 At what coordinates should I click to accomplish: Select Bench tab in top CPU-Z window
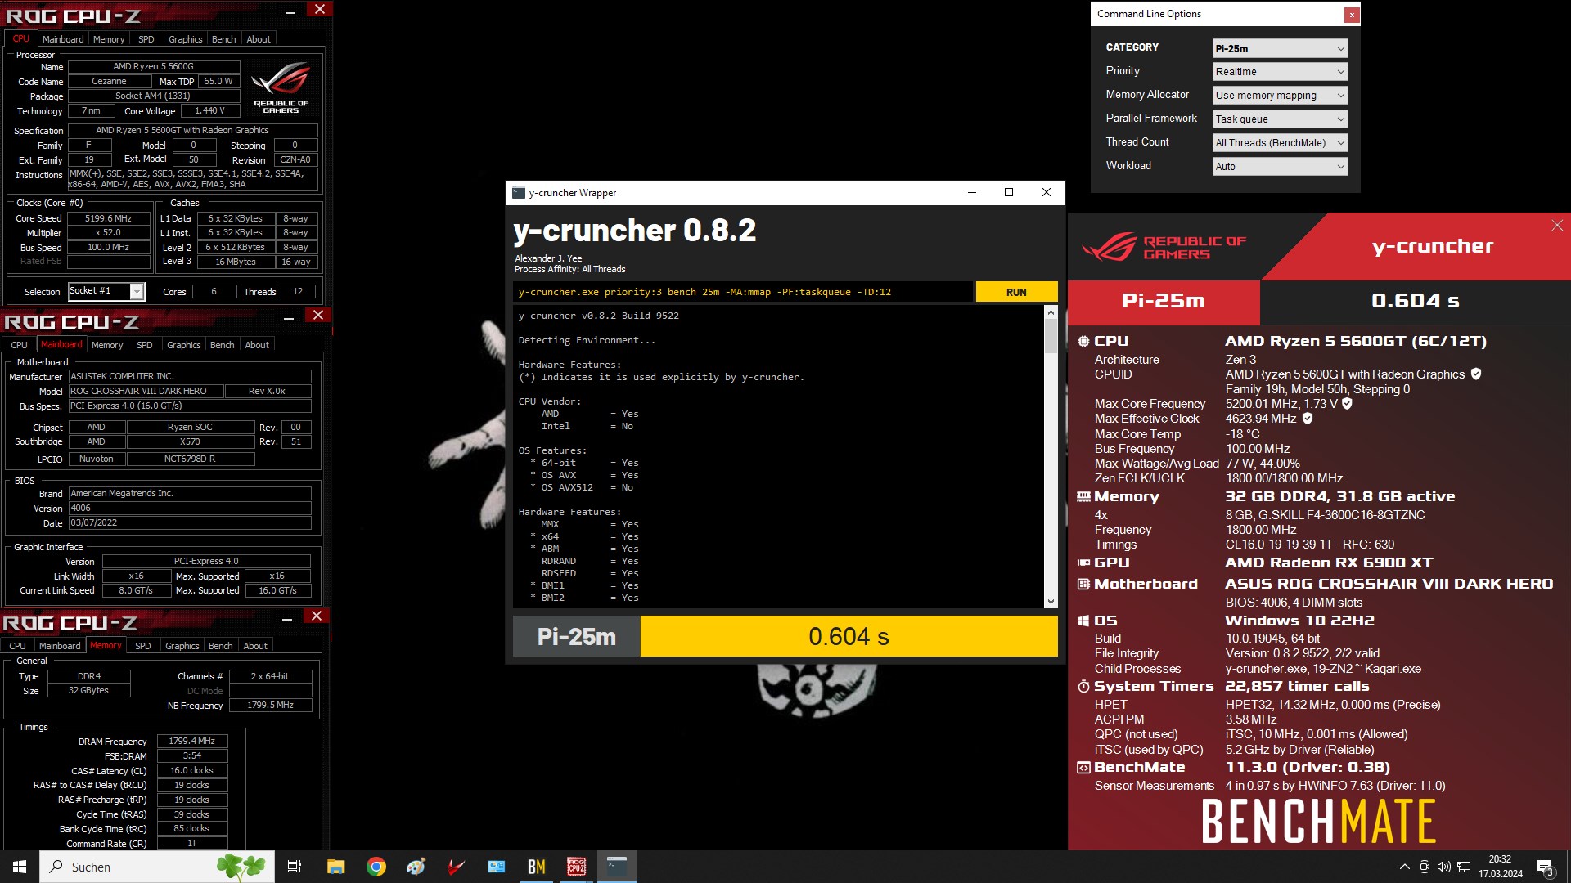pos(223,39)
